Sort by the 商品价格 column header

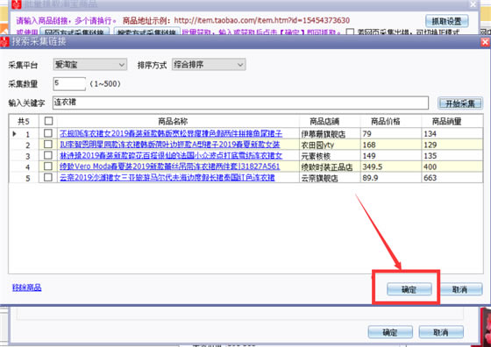click(x=386, y=122)
